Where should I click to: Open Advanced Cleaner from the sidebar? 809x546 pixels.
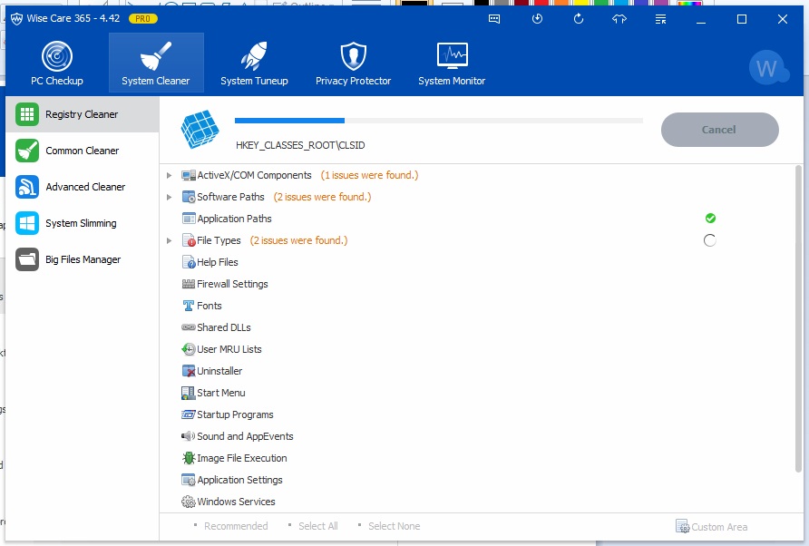point(85,187)
